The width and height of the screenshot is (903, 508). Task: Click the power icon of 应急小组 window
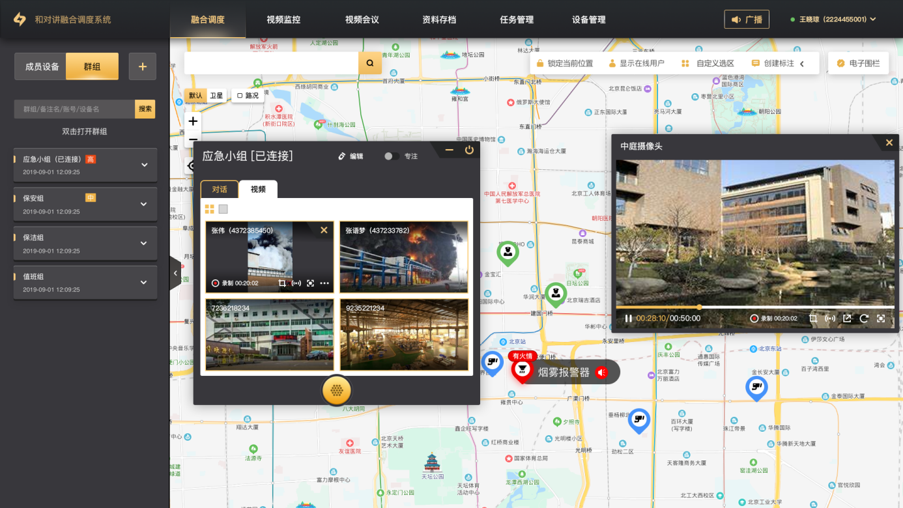[469, 150]
